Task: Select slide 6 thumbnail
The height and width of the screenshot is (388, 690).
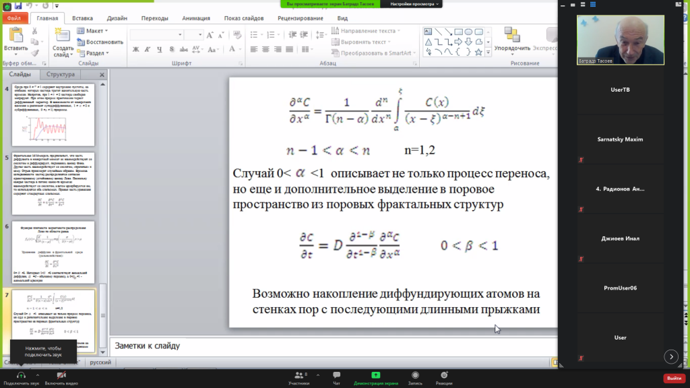Action: pos(53,252)
